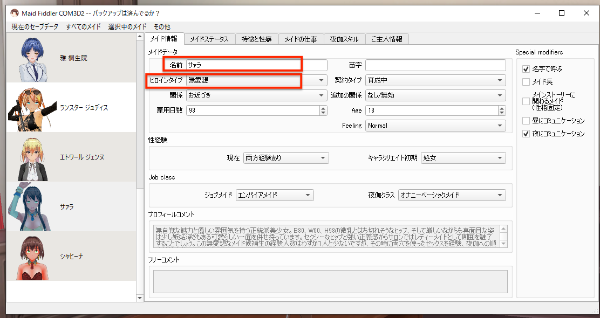This screenshot has width=600, height=318.
Task: Expand the Feeling dropdown set to Normal
Action: click(500, 125)
